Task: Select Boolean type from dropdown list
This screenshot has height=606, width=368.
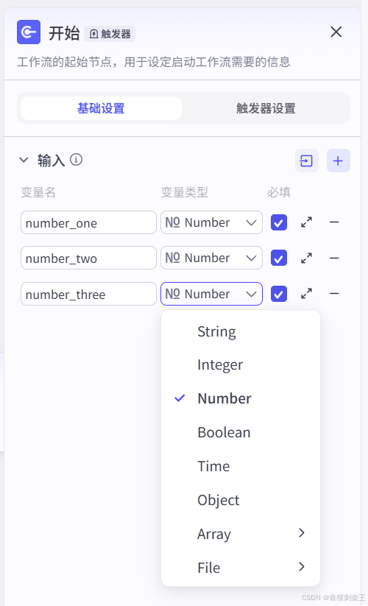Action: (x=241, y=432)
